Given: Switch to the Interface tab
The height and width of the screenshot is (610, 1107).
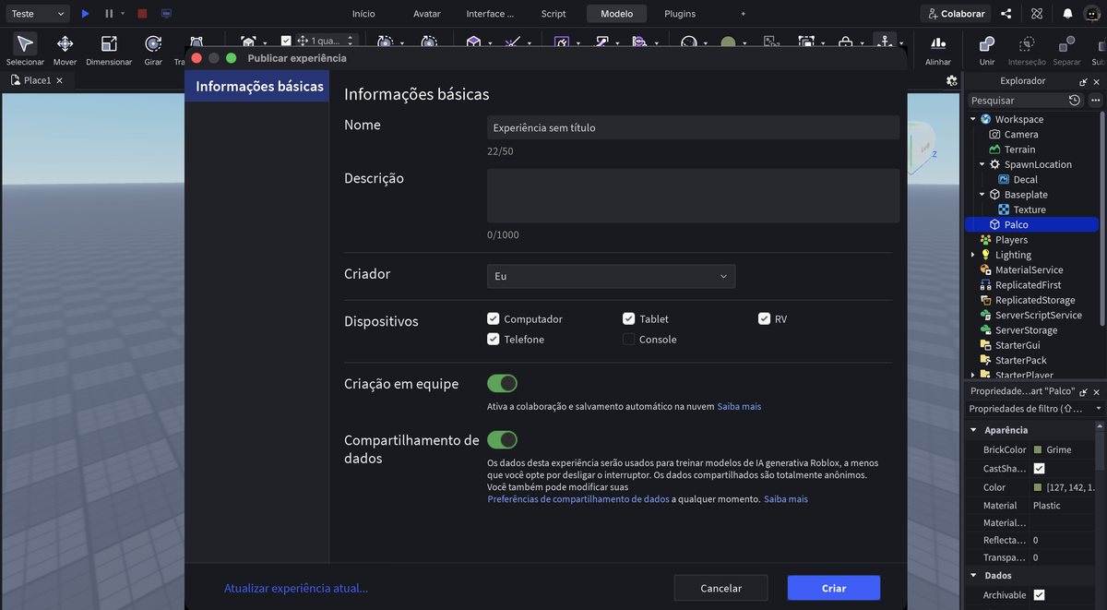Looking at the screenshot, I should click(490, 14).
